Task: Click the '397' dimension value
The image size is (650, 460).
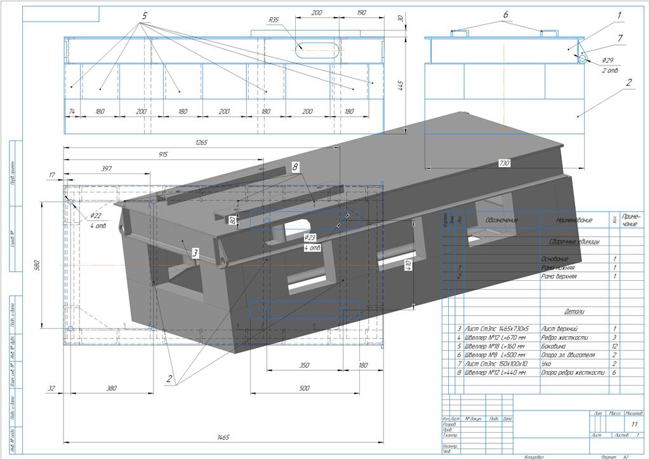Action: 106,169
